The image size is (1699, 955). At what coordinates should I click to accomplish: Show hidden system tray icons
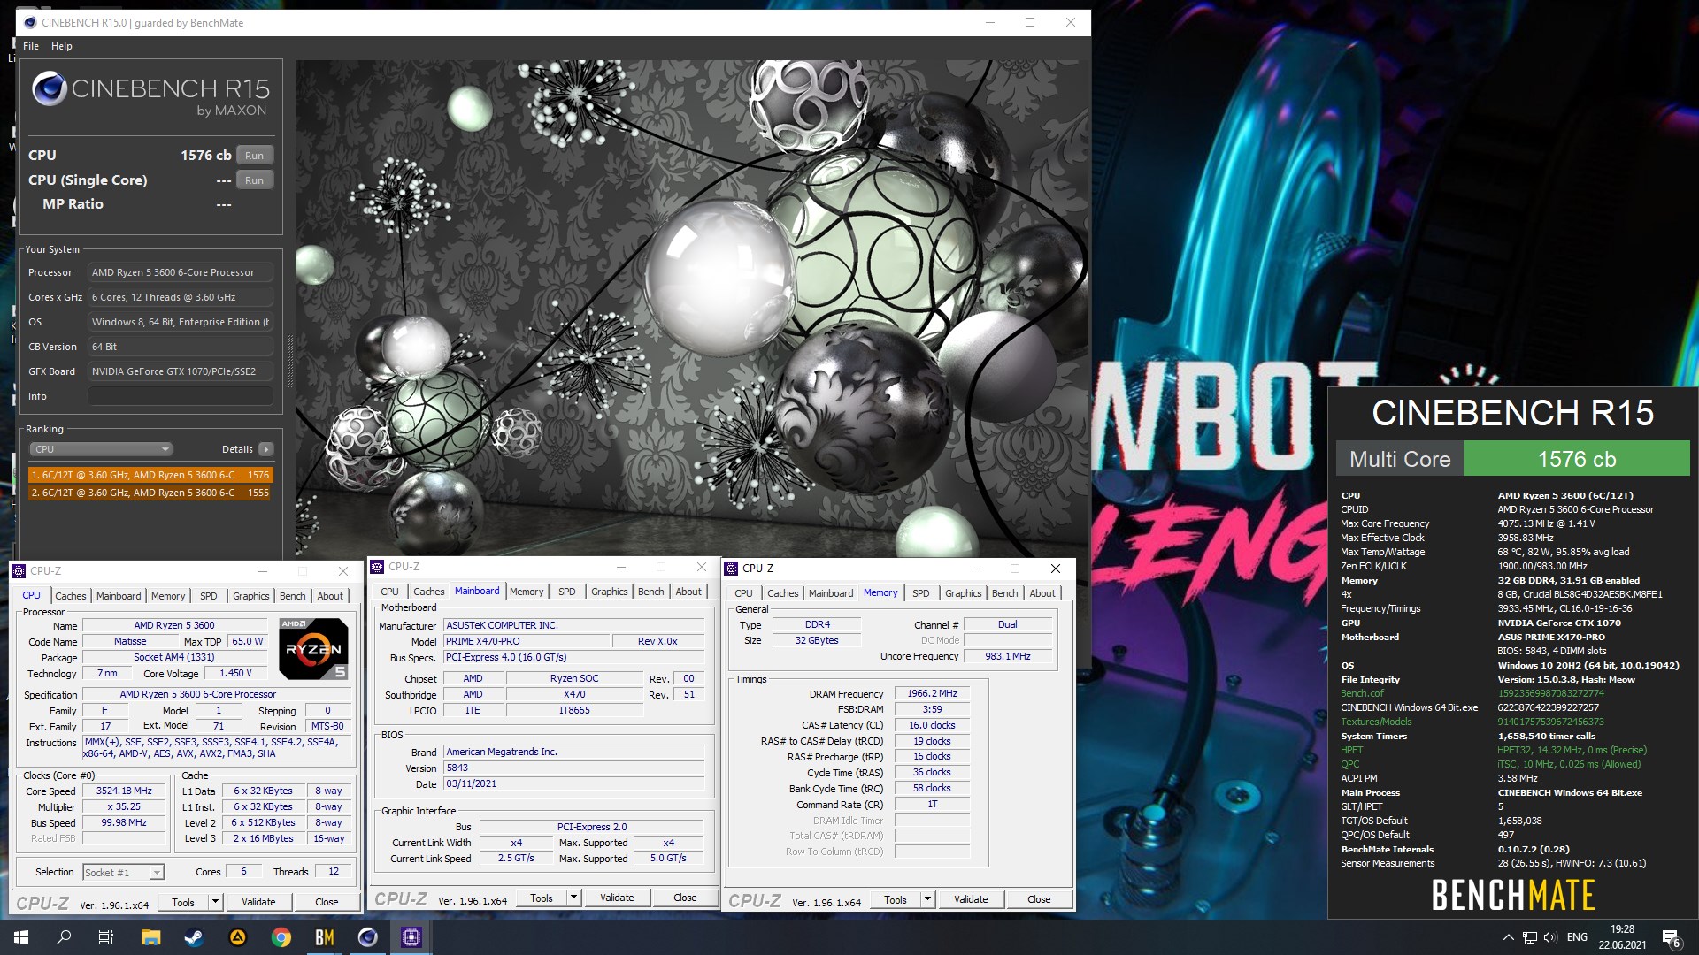tap(1508, 937)
